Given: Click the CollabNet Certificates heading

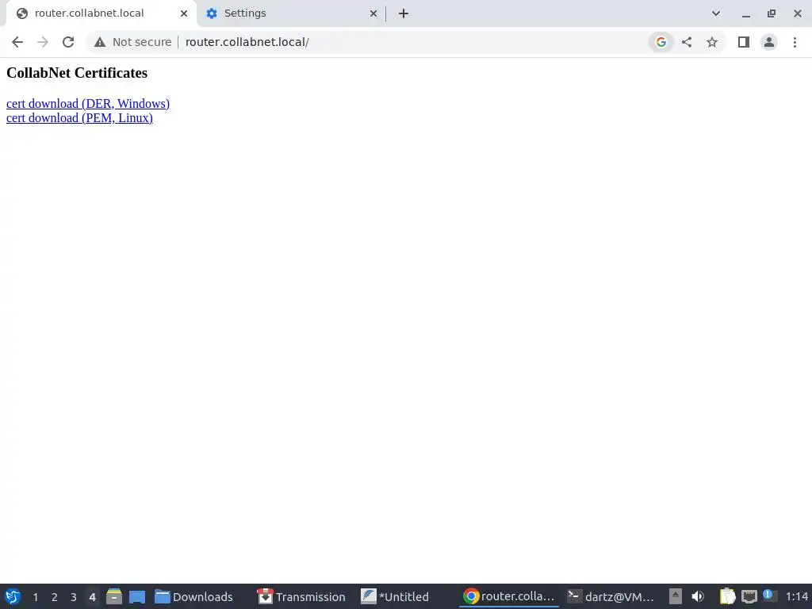Looking at the screenshot, I should 77,73.
